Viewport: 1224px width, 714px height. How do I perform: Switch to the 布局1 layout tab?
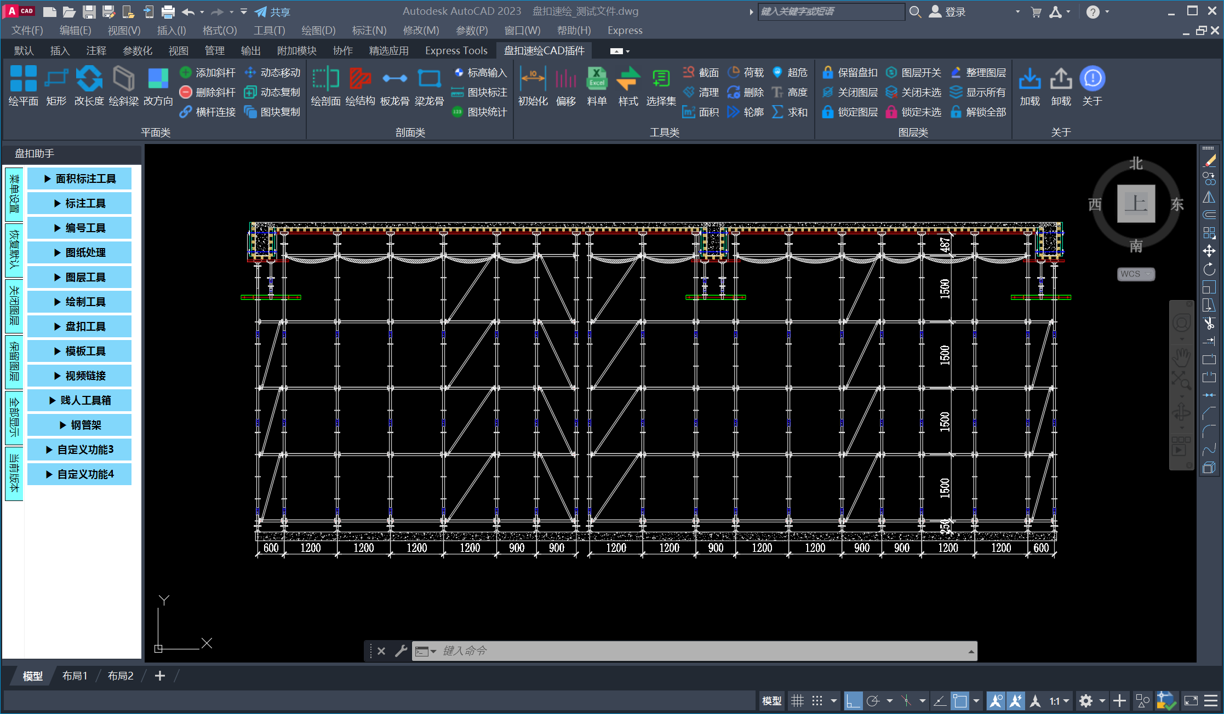(75, 676)
